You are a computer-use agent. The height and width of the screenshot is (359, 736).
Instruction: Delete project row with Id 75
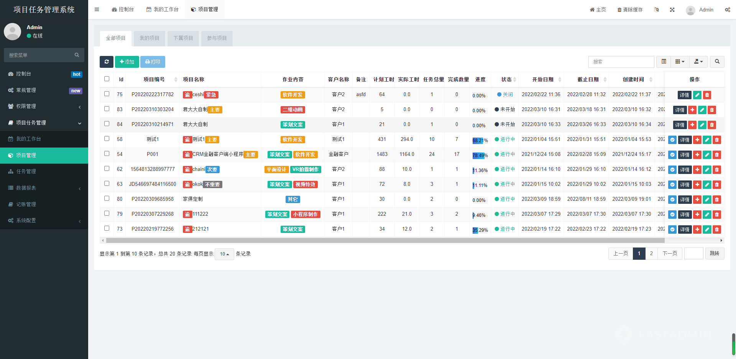coord(707,95)
